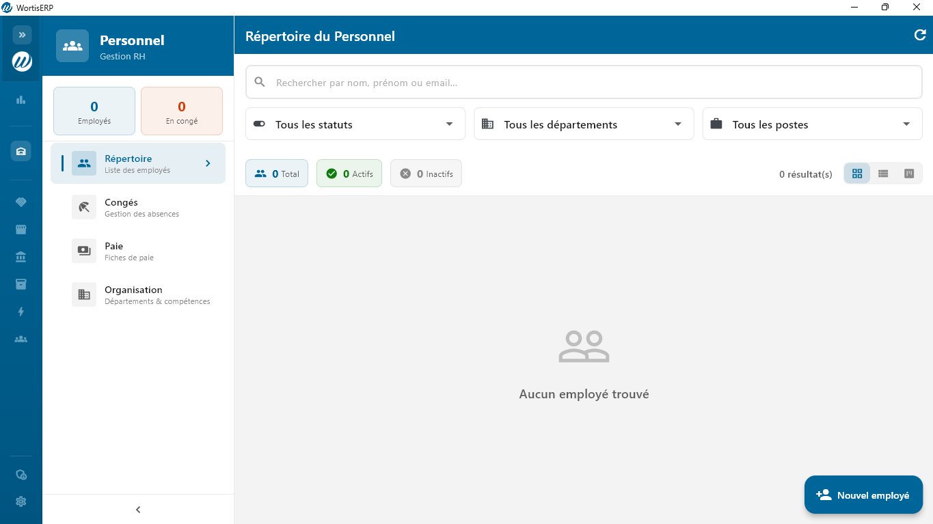The width and height of the screenshot is (933, 524).
Task: Click the employee search input field
Action: (584, 83)
